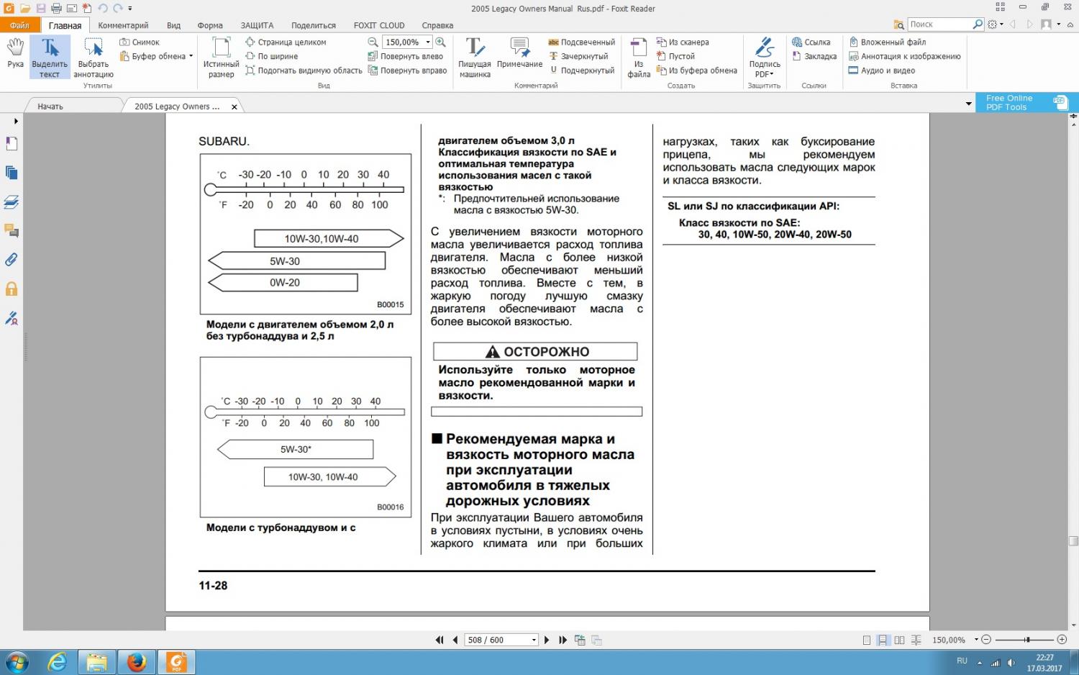Open the pages thumbnails panel in sidebar
This screenshot has height=675, width=1079.
tap(12, 173)
